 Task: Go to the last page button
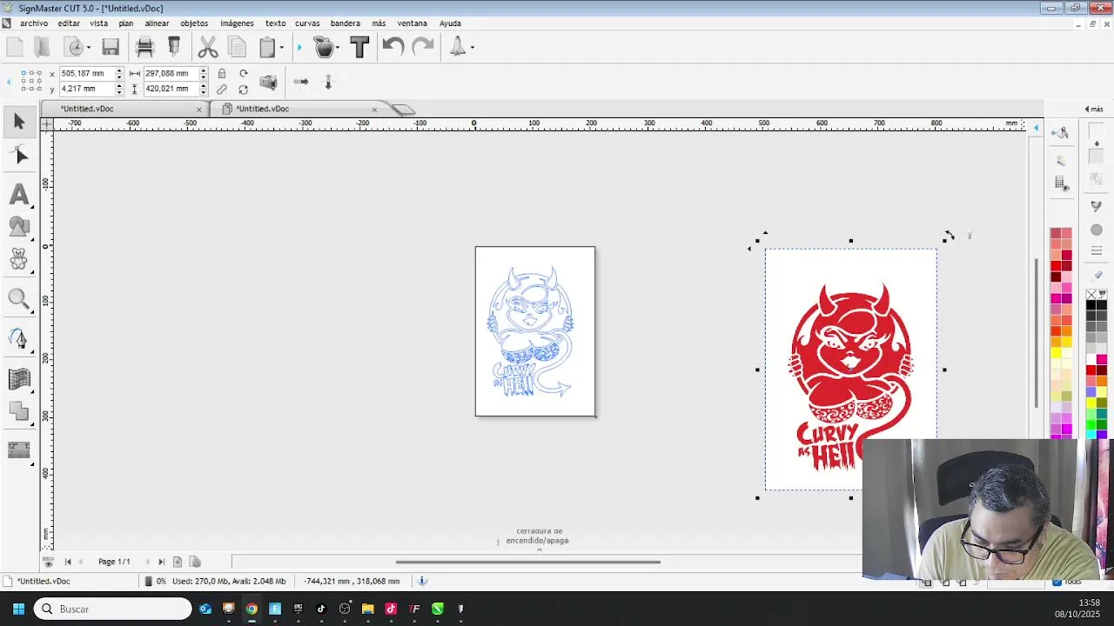click(161, 562)
